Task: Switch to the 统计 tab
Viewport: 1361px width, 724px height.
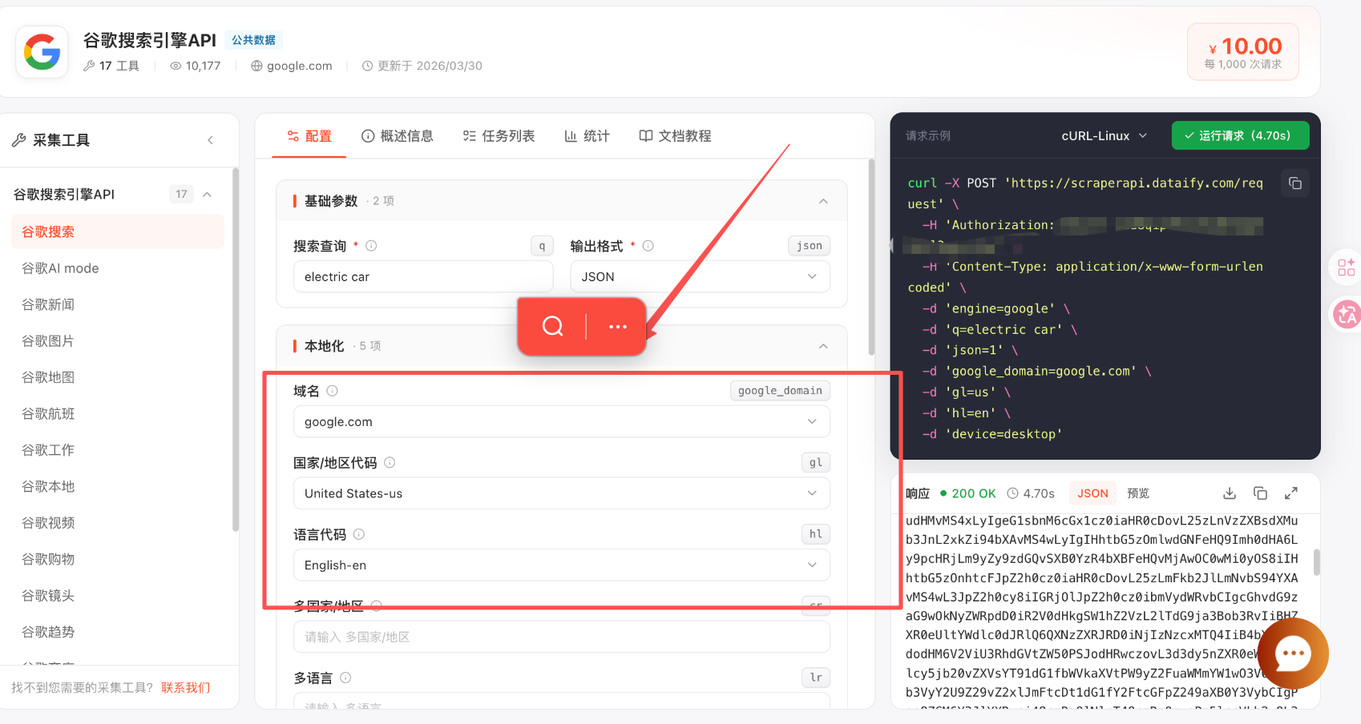Action: 588,136
